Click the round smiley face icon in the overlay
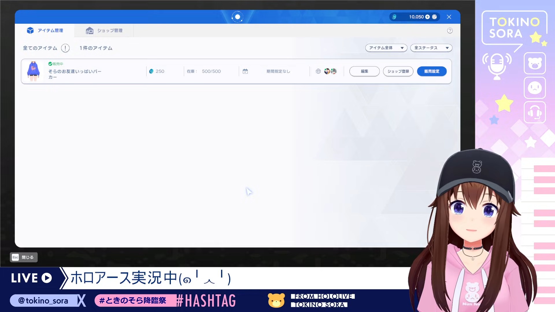Image resolution: width=555 pixels, height=312 pixels. pos(535,88)
